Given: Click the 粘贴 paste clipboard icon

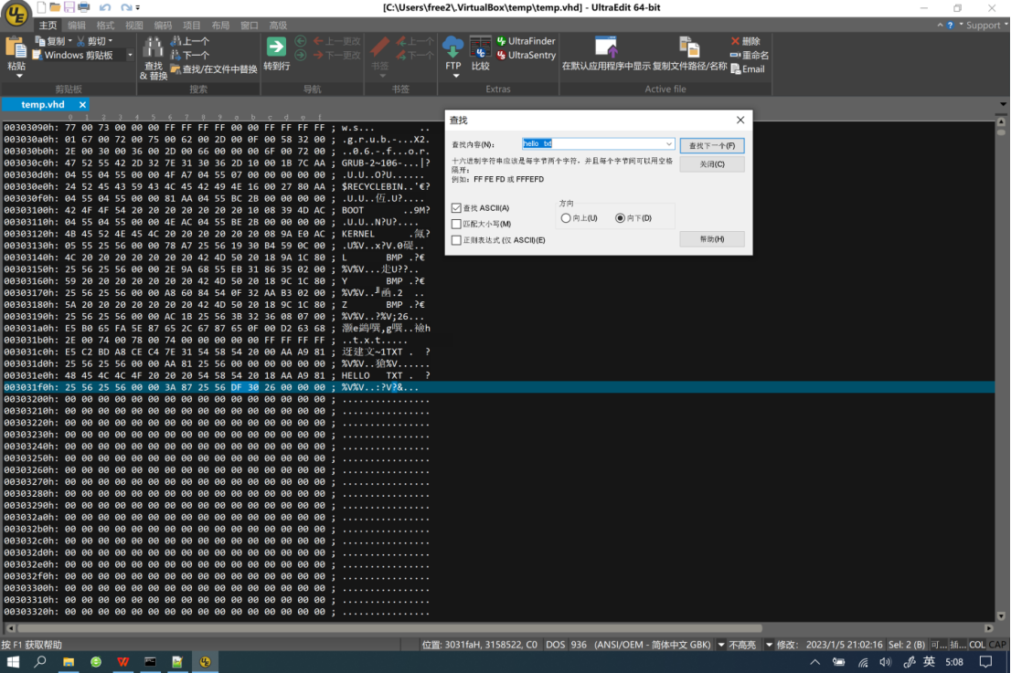Looking at the screenshot, I should pos(16,47).
